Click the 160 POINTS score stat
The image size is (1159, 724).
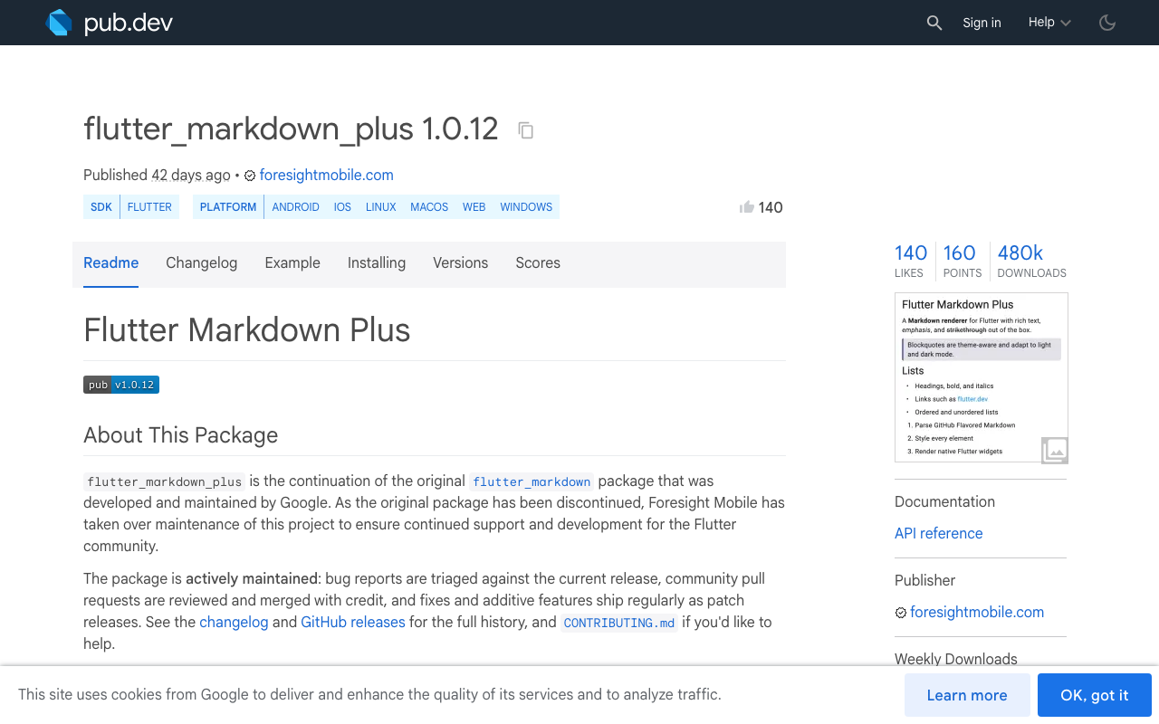click(x=961, y=260)
